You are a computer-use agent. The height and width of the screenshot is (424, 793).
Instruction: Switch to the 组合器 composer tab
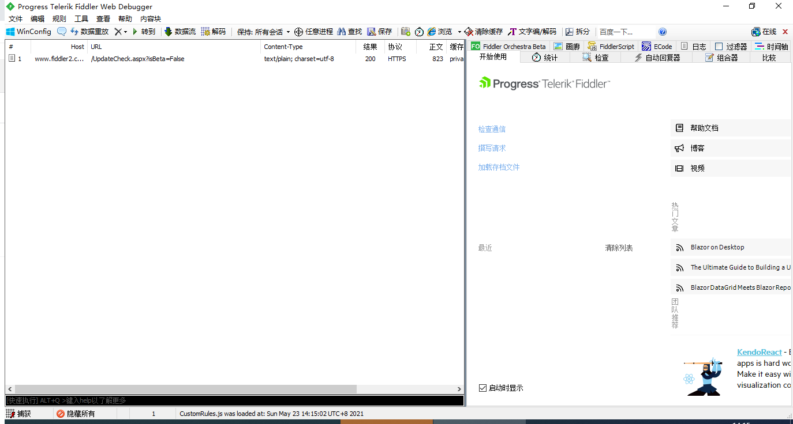721,58
